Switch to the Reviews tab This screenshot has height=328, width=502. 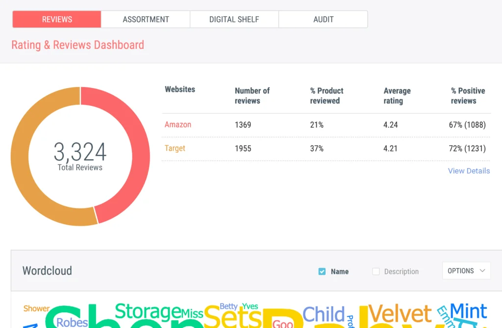57,20
